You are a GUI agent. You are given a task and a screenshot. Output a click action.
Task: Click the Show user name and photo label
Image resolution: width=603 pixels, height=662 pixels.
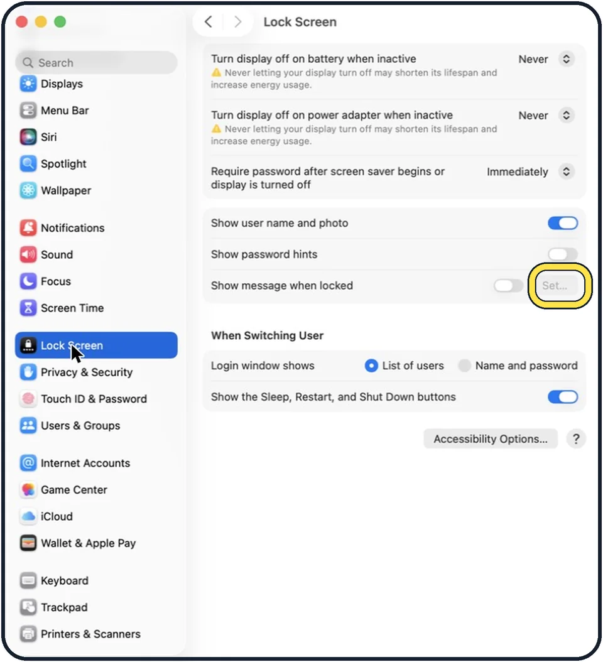pos(280,223)
